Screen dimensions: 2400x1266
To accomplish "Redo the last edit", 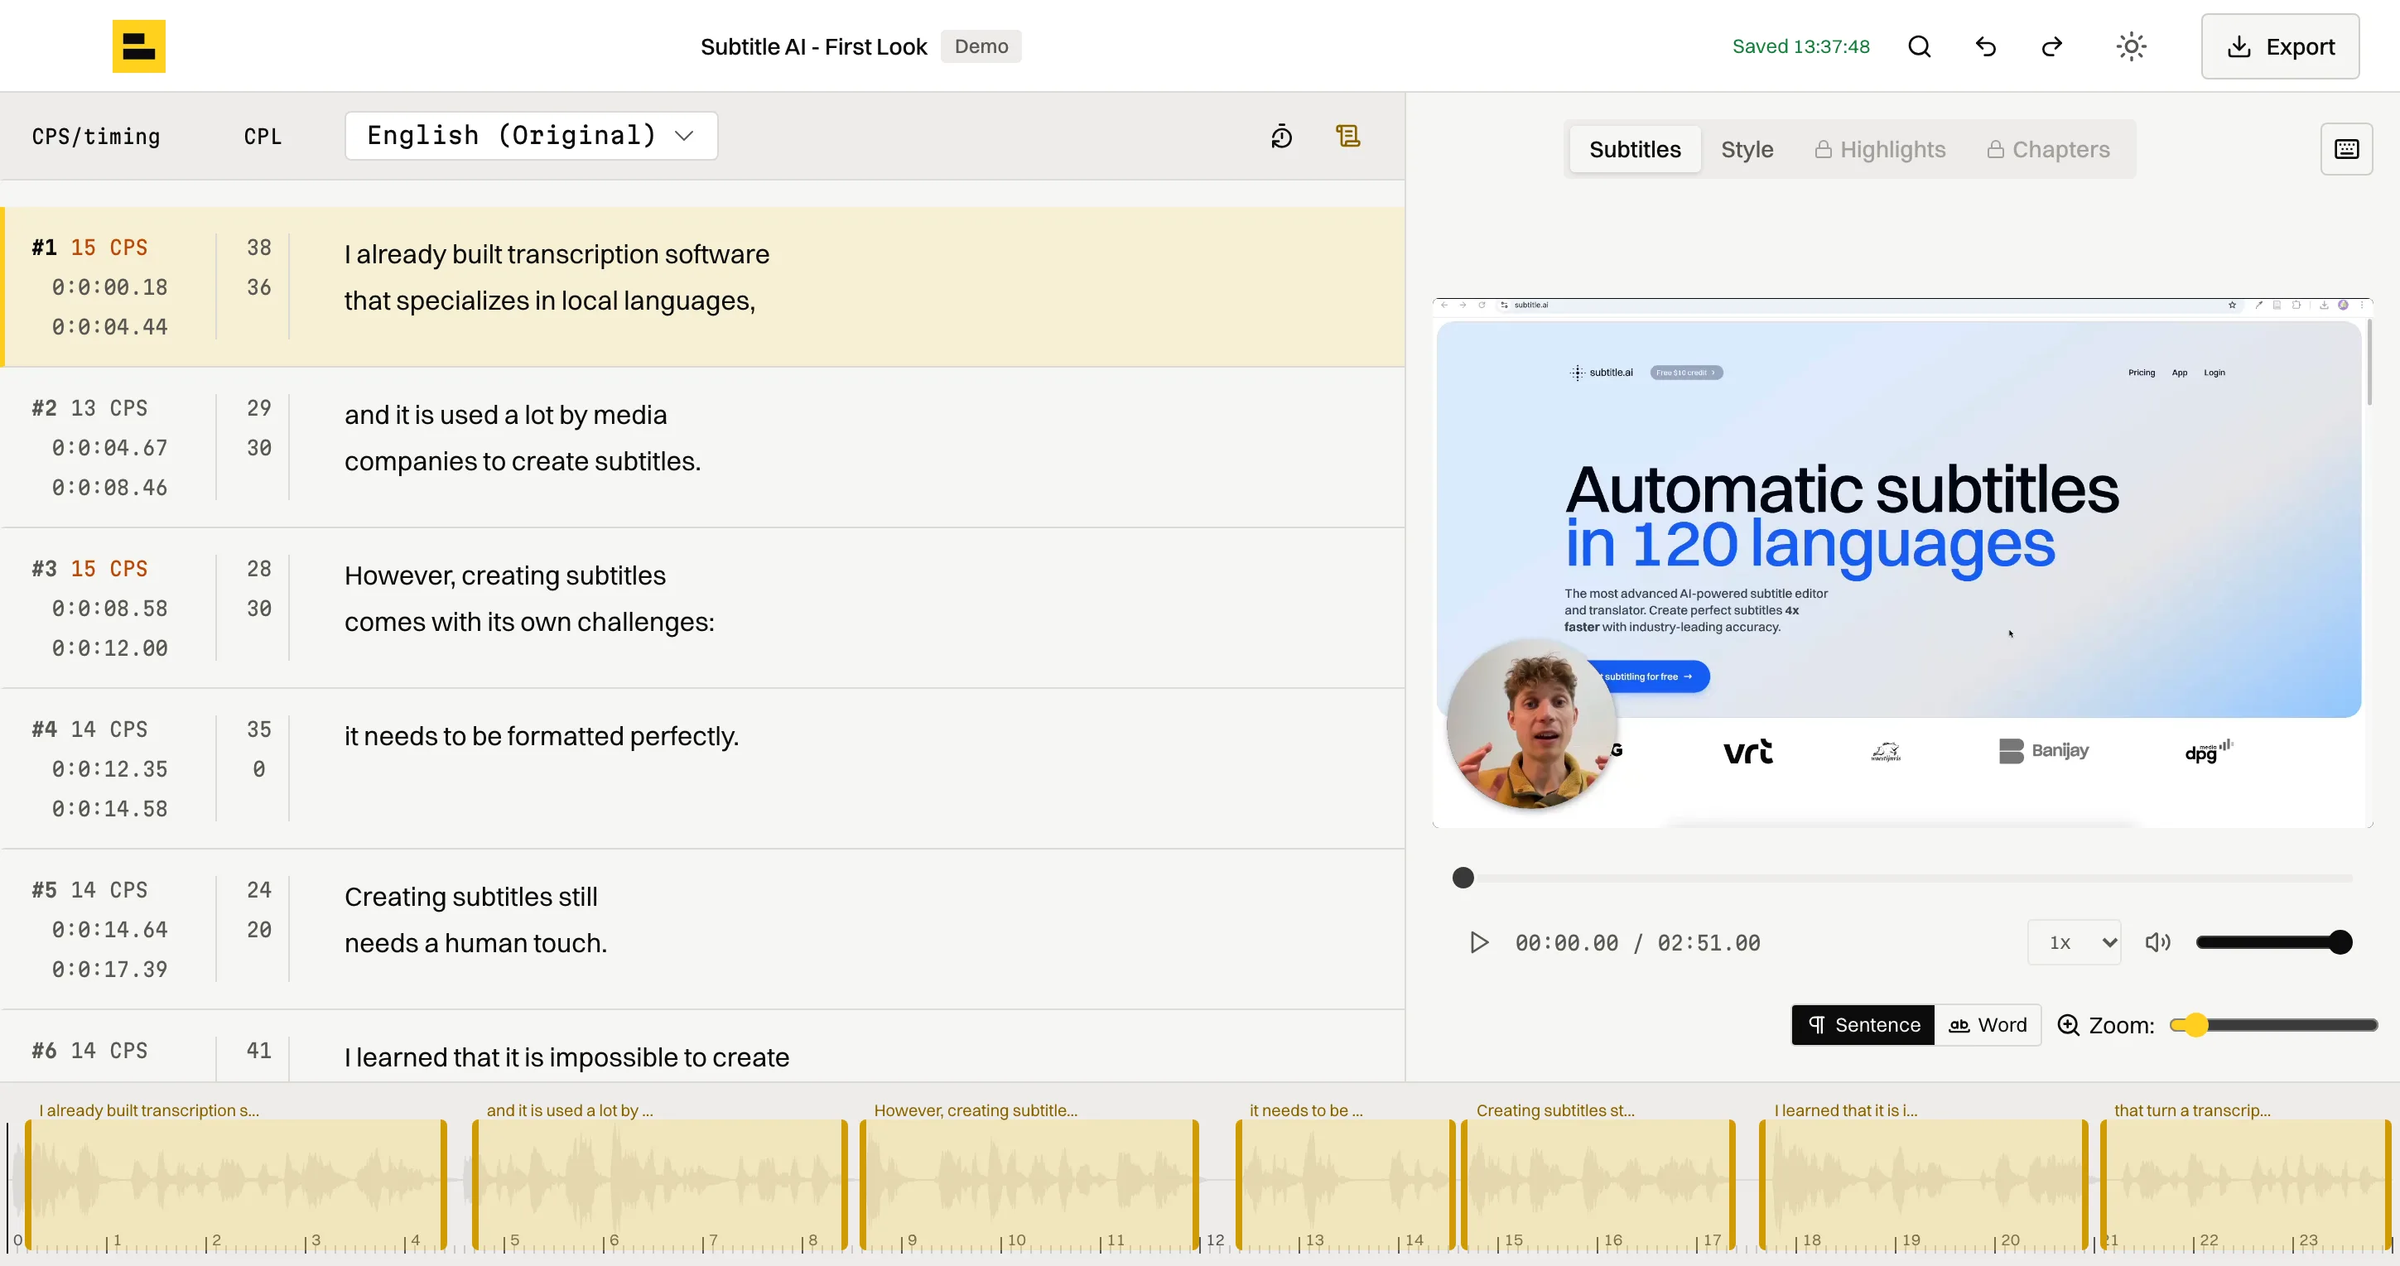I will [2051, 46].
